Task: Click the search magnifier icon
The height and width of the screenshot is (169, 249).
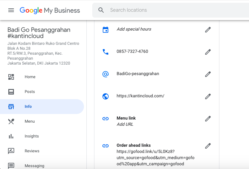Action: pos(101,10)
